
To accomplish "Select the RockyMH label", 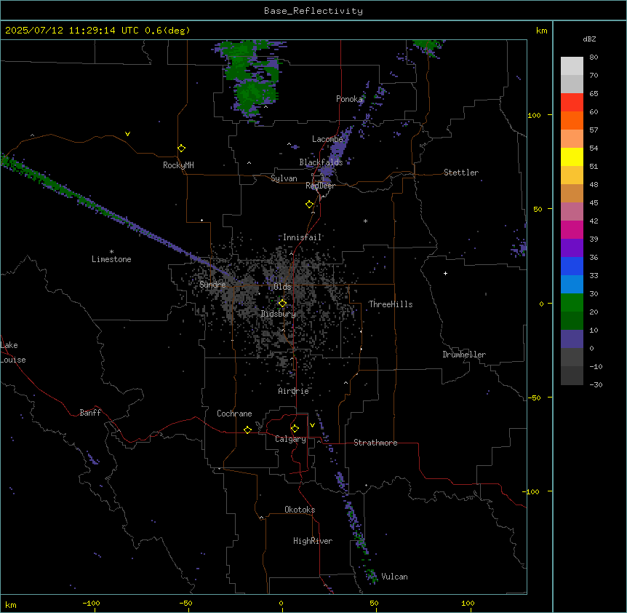I will click(178, 165).
